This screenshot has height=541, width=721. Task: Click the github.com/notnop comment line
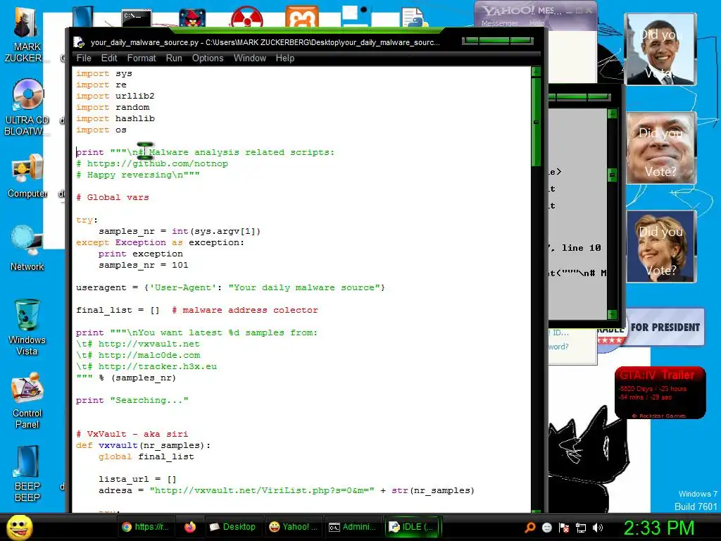click(x=152, y=163)
